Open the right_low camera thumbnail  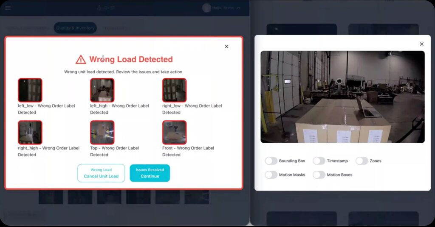coord(174,90)
